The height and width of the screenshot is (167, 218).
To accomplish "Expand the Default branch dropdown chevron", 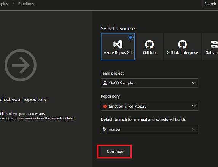I will click(x=194, y=129).
